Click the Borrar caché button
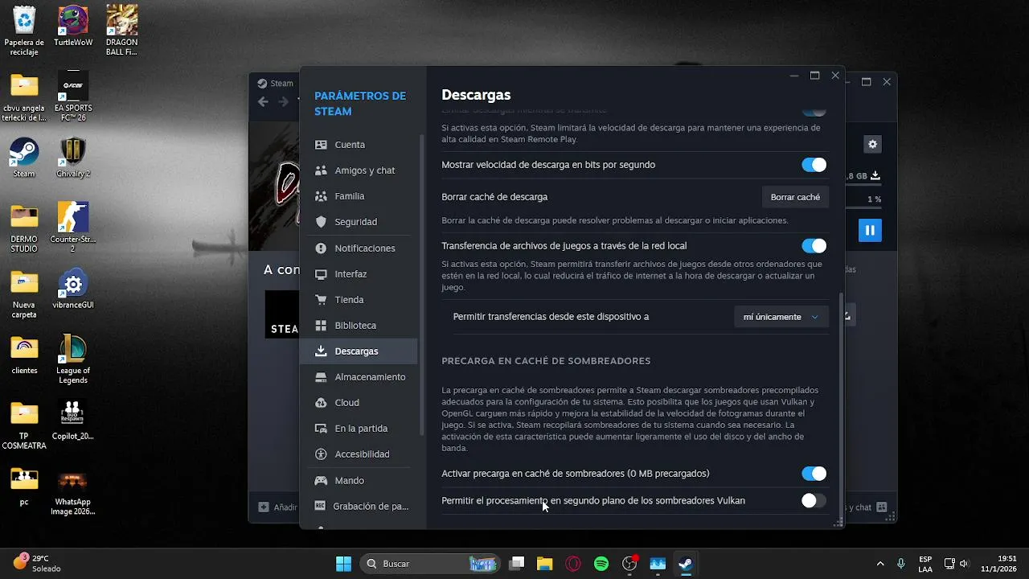The height and width of the screenshot is (579, 1029). click(x=795, y=197)
